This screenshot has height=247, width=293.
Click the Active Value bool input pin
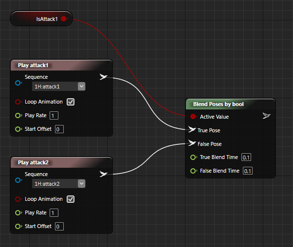(193, 117)
